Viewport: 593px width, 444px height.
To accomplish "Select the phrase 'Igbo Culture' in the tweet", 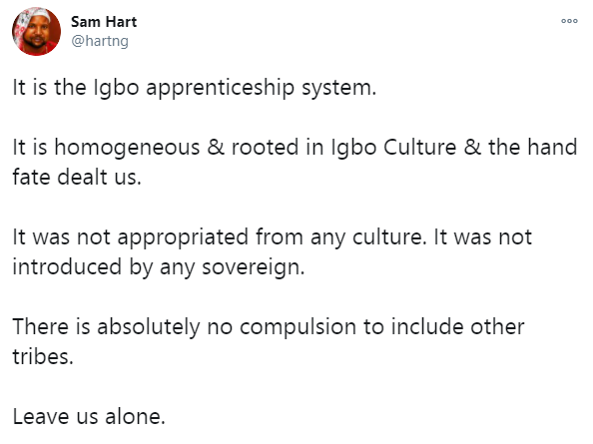I will (x=393, y=148).
